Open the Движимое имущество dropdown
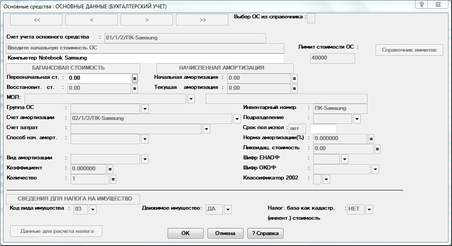Image resolution: width=452 pixels, height=246 pixels. click(228, 210)
